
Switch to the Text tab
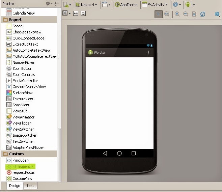[30, 186]
